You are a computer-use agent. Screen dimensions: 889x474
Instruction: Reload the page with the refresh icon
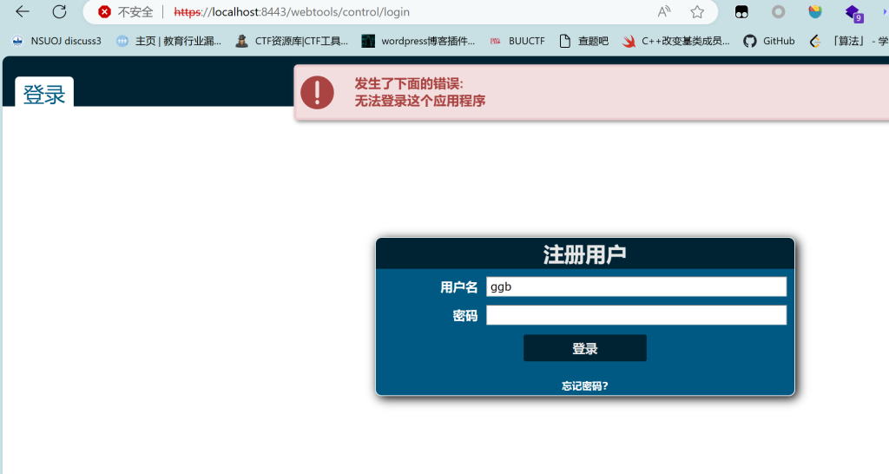point(59,12)
